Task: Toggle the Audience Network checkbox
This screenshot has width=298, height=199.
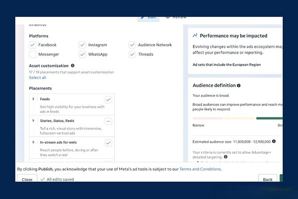Action: coord(132,45)
